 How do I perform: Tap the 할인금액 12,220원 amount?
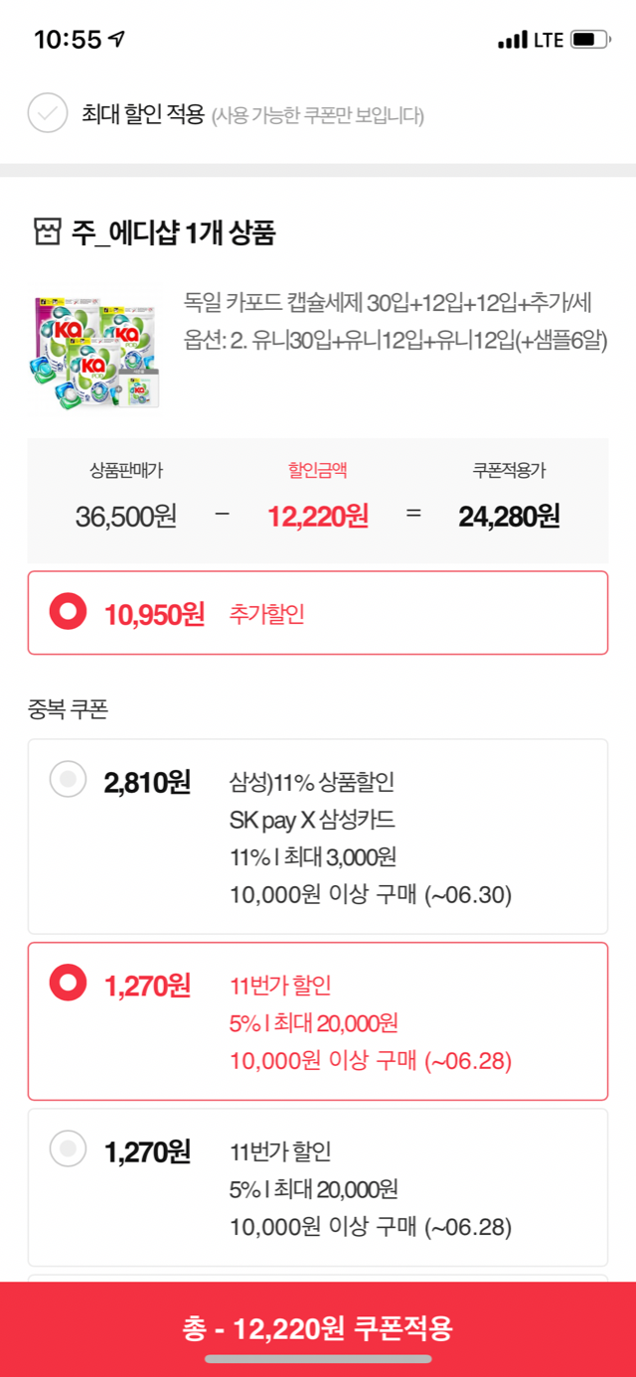(317, 517)
